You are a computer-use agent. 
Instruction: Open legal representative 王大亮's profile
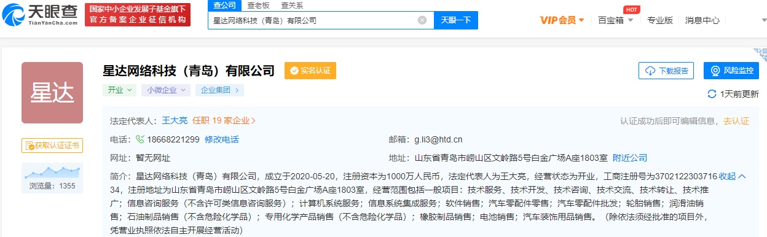(175, 121)
